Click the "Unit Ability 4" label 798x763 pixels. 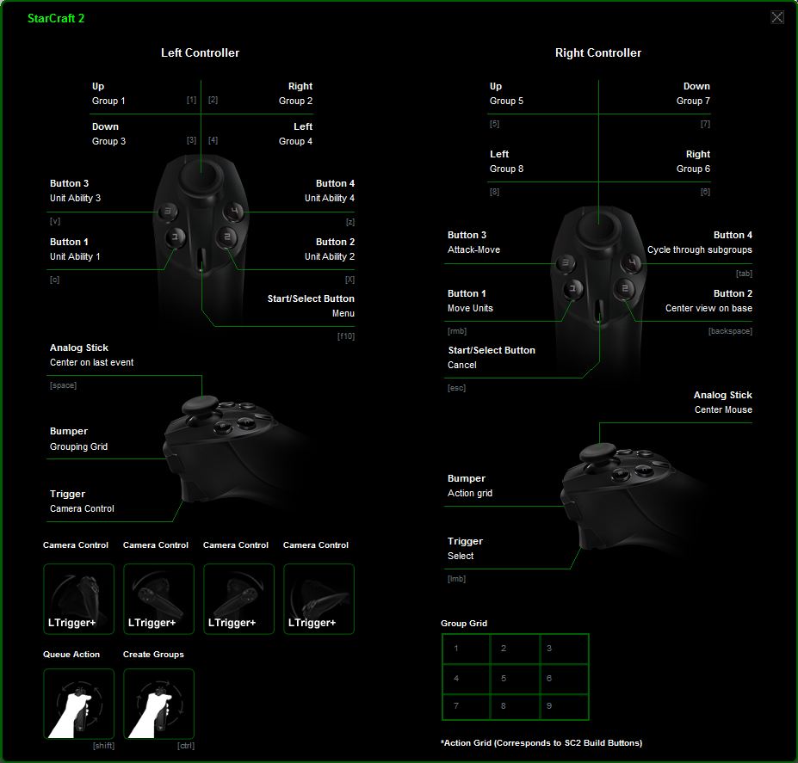pyautogui.click(x=330, y=199)
